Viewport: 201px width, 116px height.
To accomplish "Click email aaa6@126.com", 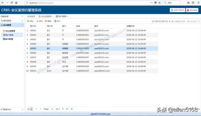I will 101,53.
